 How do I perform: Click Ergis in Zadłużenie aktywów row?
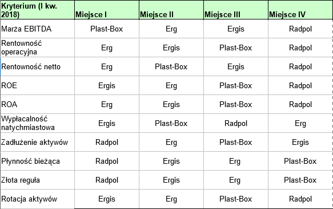click(x=300, y=142)
